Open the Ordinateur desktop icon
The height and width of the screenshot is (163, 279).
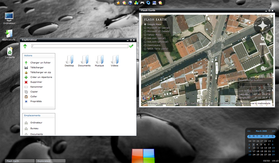coord(9,19)
